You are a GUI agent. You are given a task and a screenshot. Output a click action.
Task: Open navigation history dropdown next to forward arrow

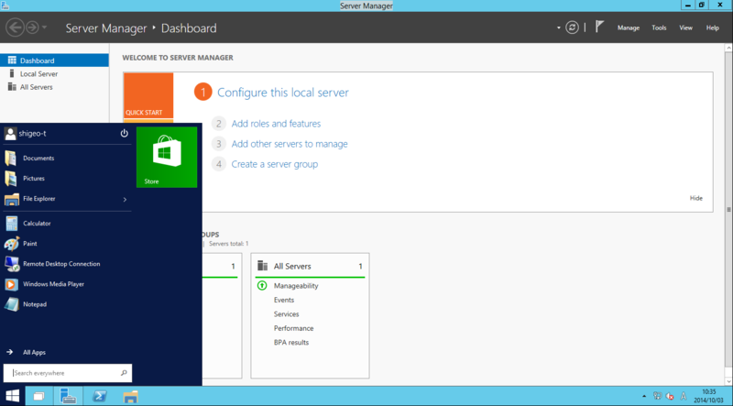(x=44, y=27)
